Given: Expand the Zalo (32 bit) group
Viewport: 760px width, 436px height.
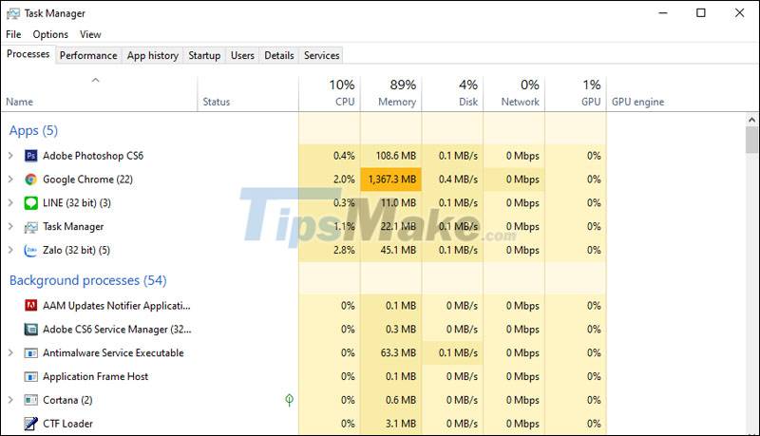Looking at the screenshot, I should click(10, 250).
